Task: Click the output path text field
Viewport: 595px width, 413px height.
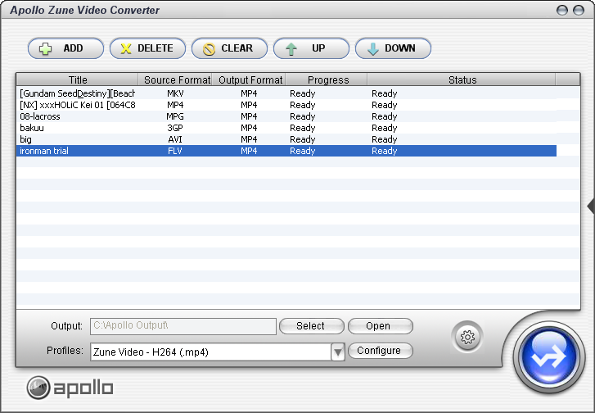Action: tap(183, 326)
